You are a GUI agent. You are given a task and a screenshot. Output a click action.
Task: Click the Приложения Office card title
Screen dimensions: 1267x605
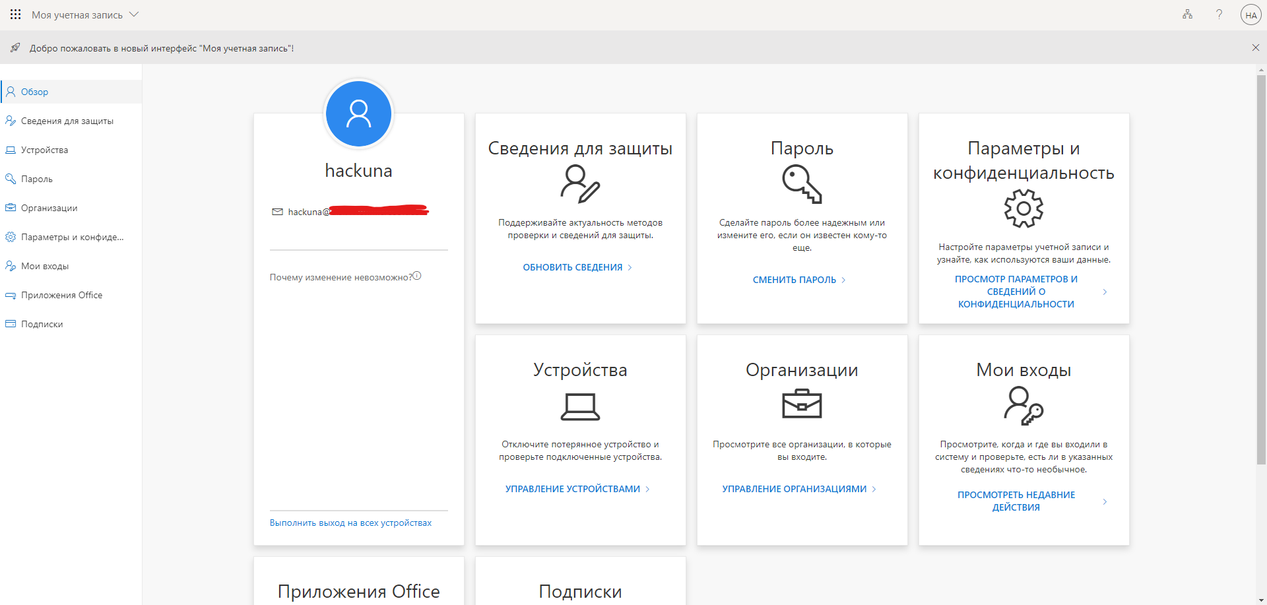click(358, 592)
